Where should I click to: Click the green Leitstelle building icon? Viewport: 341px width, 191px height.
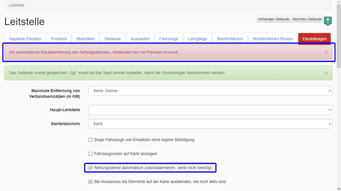(x=328, y=21)
